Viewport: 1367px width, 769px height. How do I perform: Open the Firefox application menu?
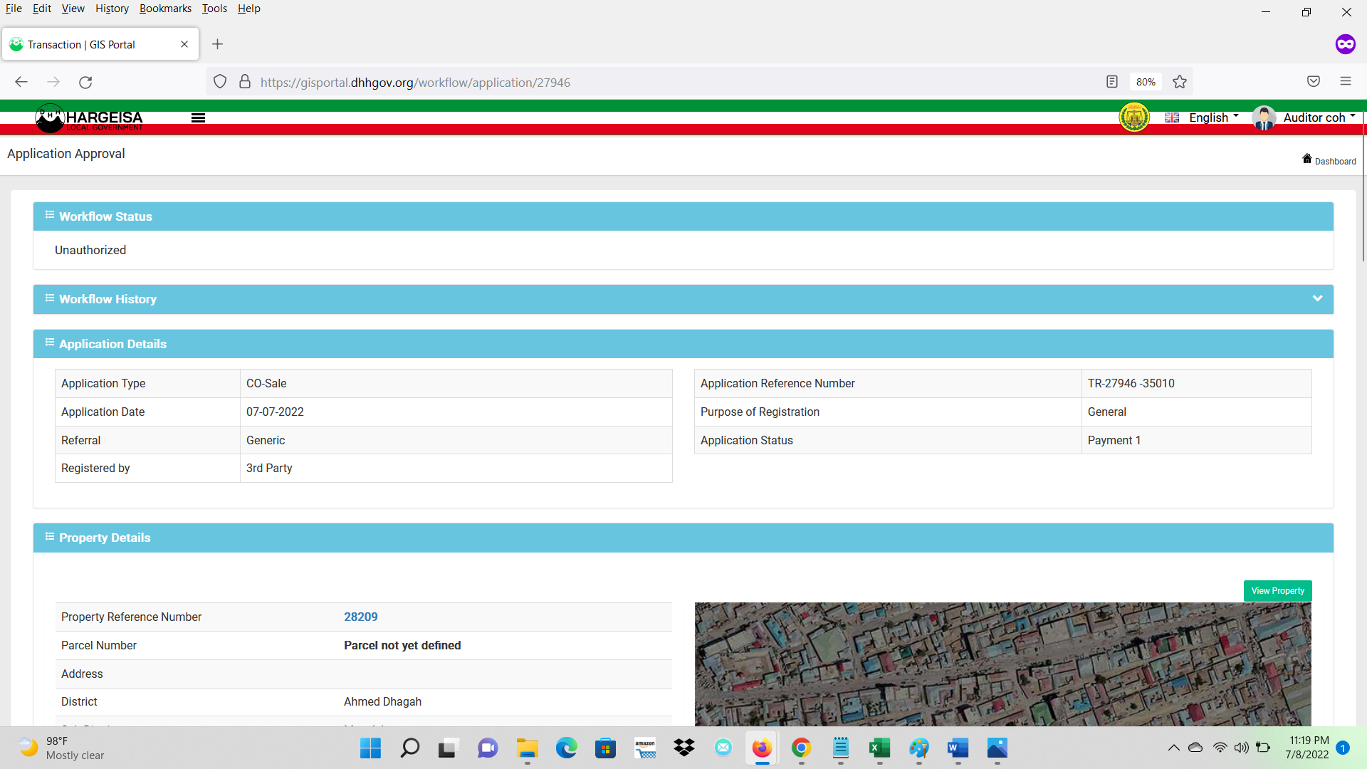coord(1346,81)
